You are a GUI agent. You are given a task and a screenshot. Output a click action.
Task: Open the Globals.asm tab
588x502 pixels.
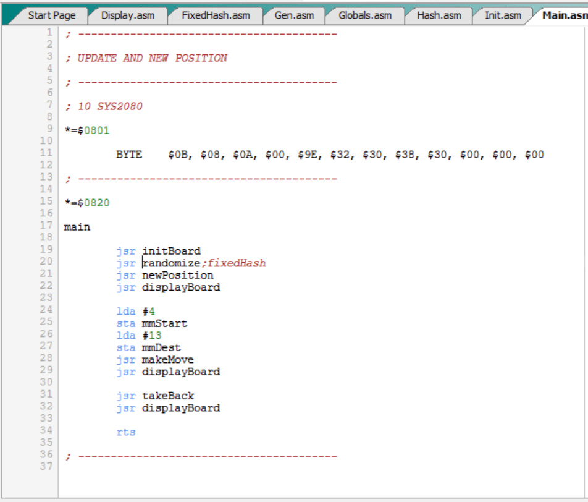[x=365, y=15]
